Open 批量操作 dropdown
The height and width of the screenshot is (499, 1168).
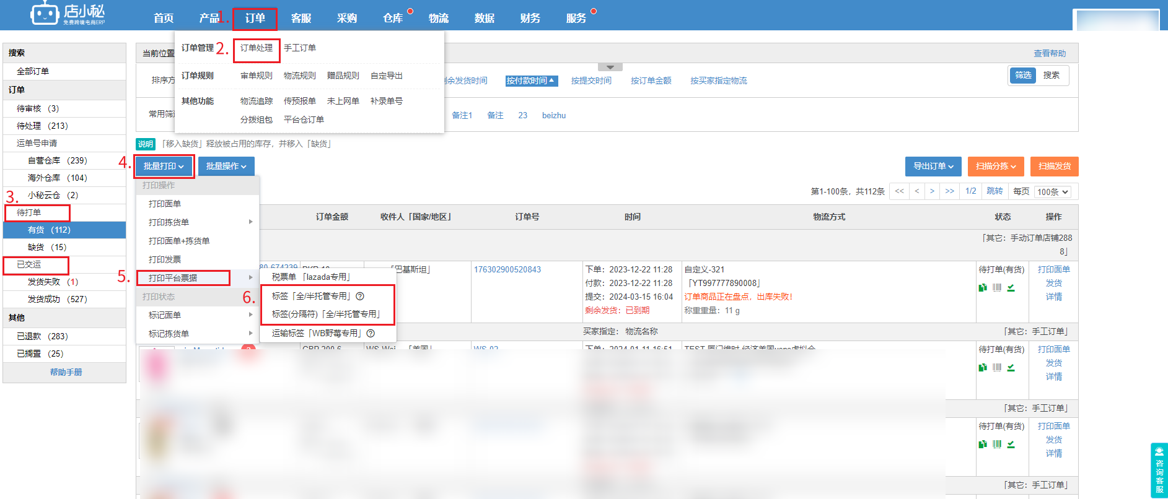tap(226, 166)
